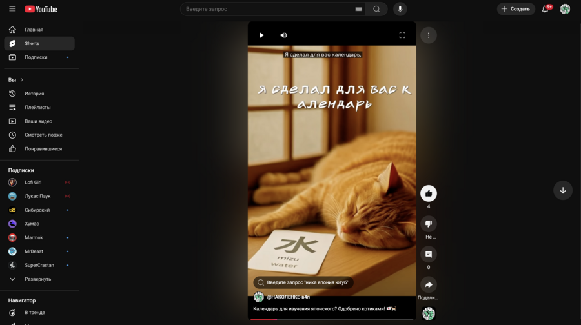Click the Создать button
This screenshot has width=581, height=325.
[x=516, y=9]
